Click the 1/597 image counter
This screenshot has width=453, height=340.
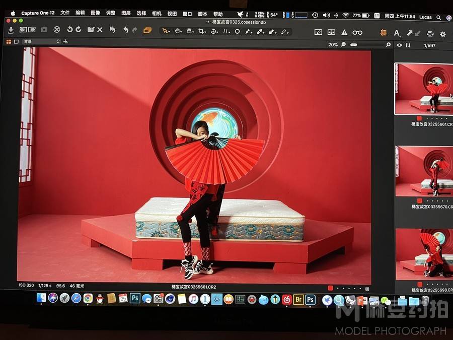(430, 45)
